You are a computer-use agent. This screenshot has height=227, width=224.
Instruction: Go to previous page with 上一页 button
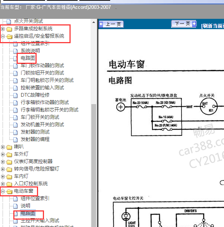point(111,24)
